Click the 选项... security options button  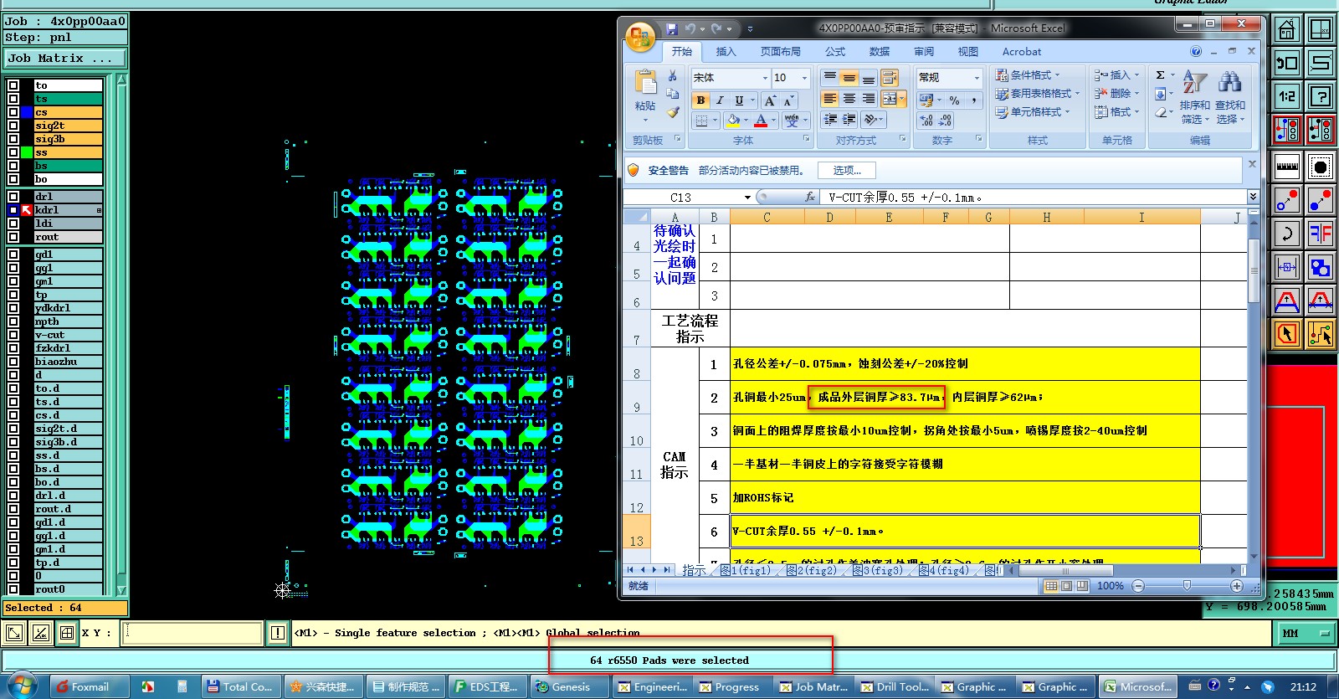pos(847,170)
